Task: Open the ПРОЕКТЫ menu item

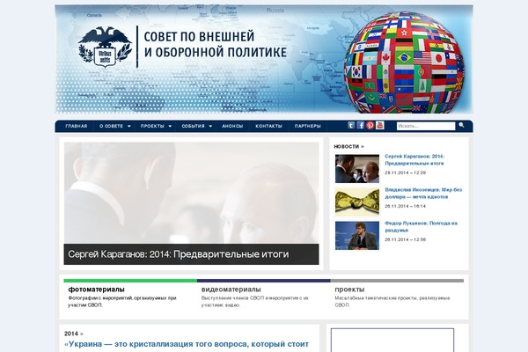Action: point(152,126)
